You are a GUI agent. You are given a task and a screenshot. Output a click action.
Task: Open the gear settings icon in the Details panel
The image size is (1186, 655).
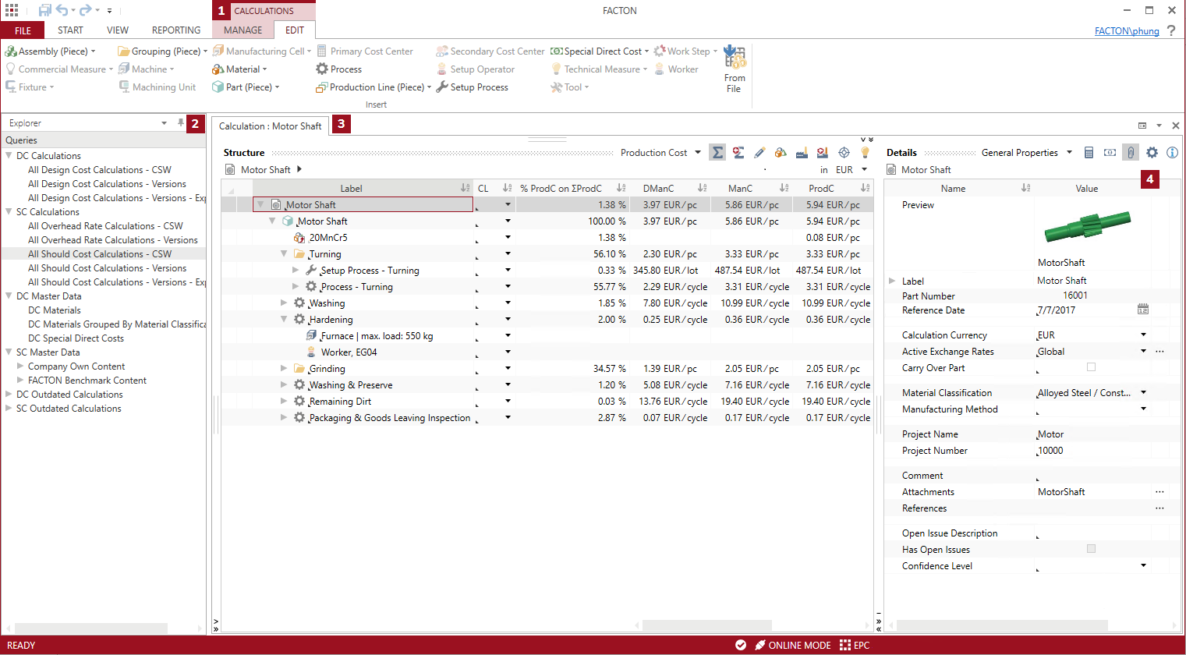pyautogui.click(x=1152, y=153)
